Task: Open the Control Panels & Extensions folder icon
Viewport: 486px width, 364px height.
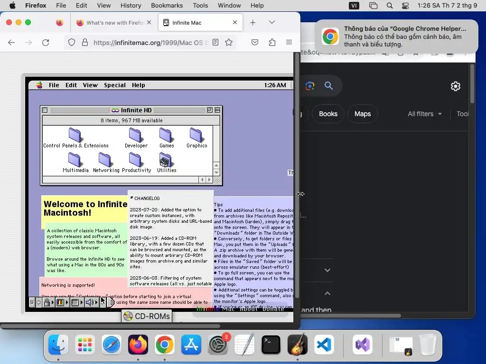Action: point(75,135)
